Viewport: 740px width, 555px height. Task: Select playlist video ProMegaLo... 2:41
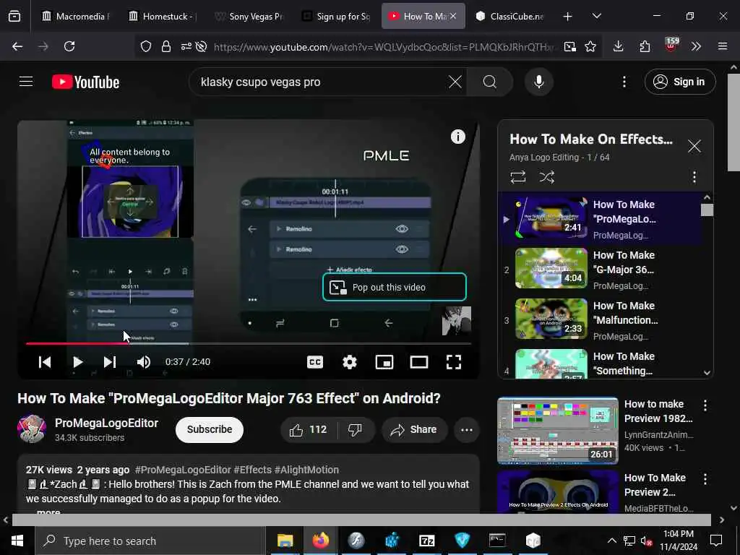tap(599, 219)
